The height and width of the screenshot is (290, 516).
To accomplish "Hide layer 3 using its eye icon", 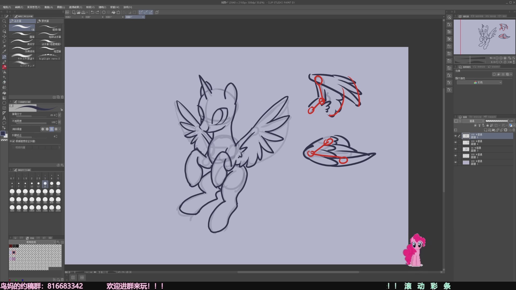I will point(456,149).
